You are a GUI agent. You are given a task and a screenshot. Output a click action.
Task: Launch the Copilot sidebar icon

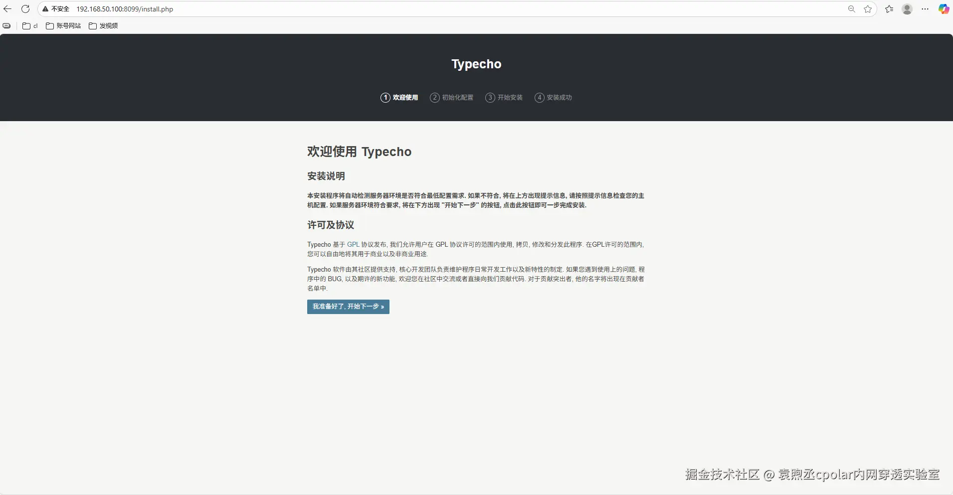click(x=944, y=9)
